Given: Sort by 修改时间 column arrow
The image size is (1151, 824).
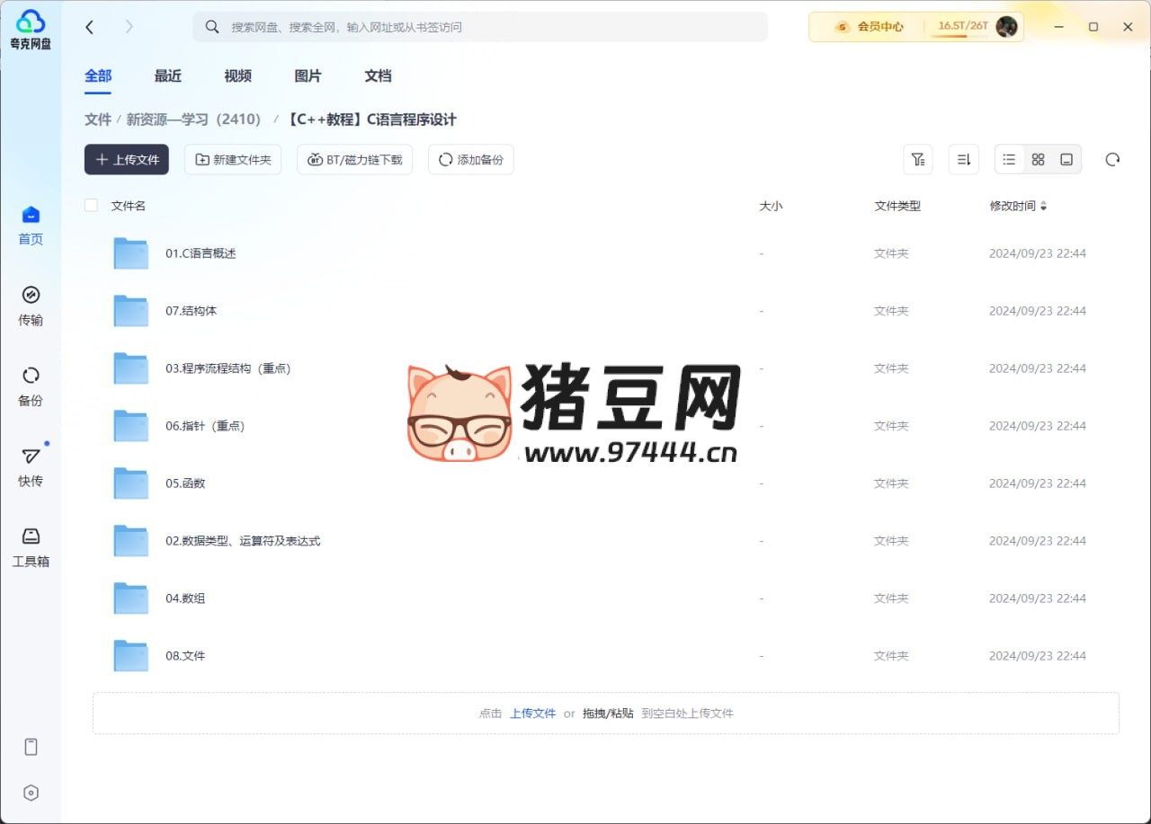Looking at the screenshot, I should [1043, 207].
